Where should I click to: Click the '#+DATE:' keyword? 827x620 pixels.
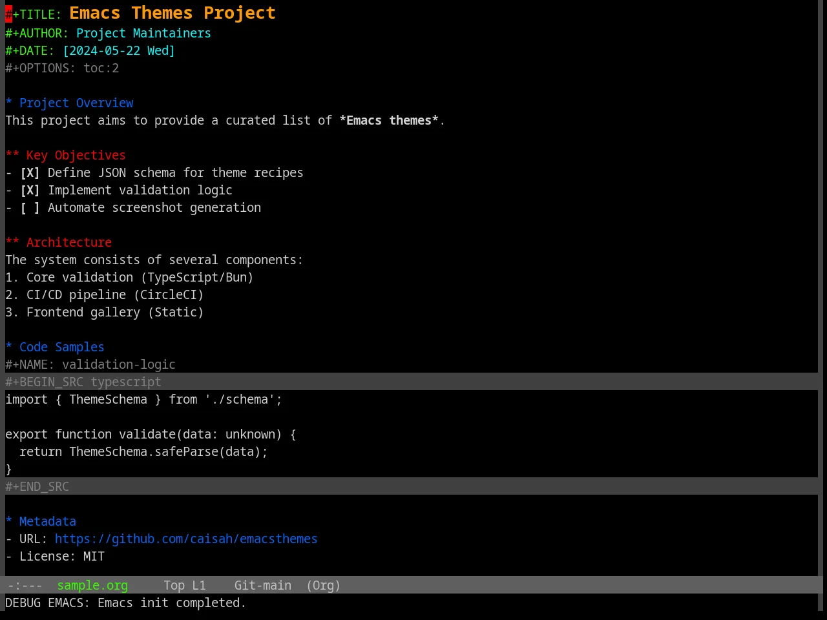pos(30,50)
